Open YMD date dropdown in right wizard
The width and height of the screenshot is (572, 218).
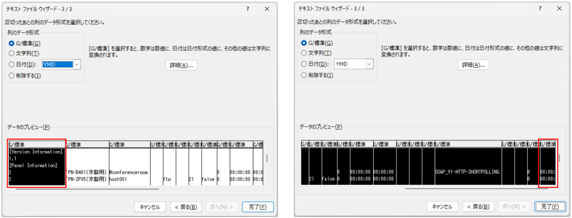[369, 64]
